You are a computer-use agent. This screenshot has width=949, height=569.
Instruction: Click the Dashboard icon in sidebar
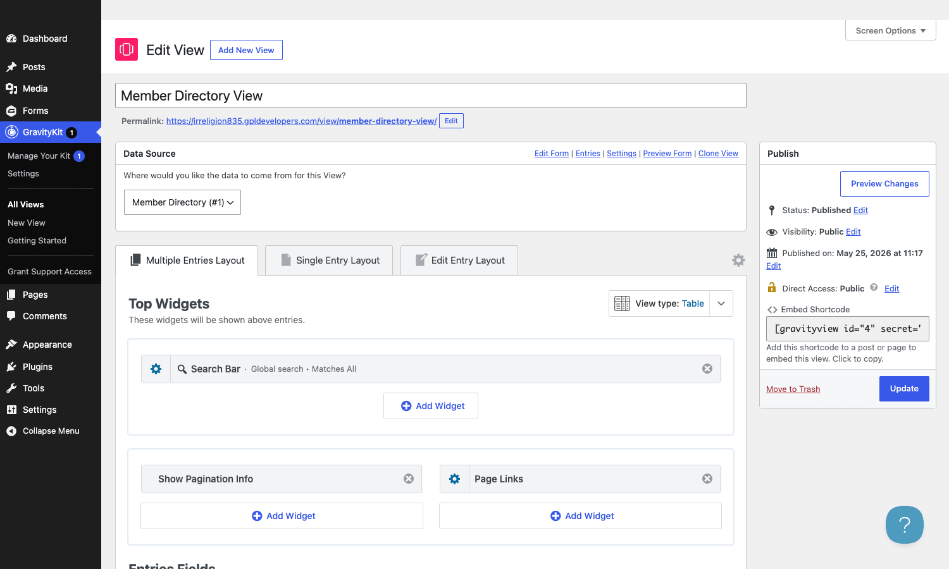11,39
